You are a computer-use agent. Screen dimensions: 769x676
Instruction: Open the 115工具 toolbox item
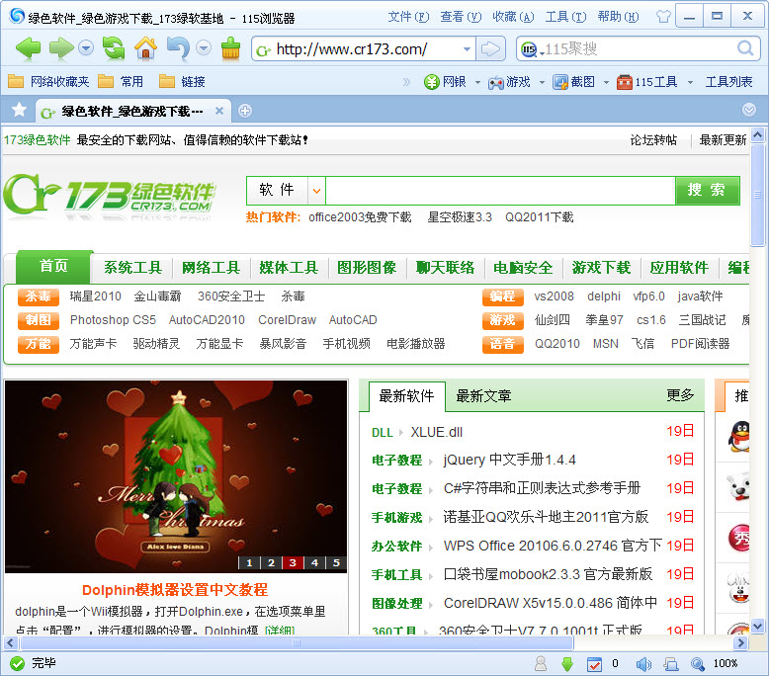[646, 82]
